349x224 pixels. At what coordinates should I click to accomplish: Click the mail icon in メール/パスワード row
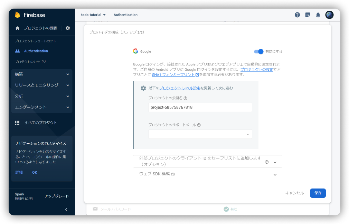coord(95,209)
